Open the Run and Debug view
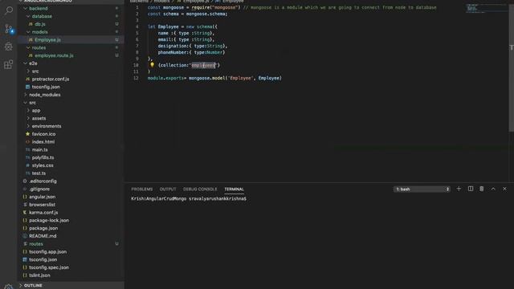The height and width of the screenshot is (289, 514). click(9, 47)
